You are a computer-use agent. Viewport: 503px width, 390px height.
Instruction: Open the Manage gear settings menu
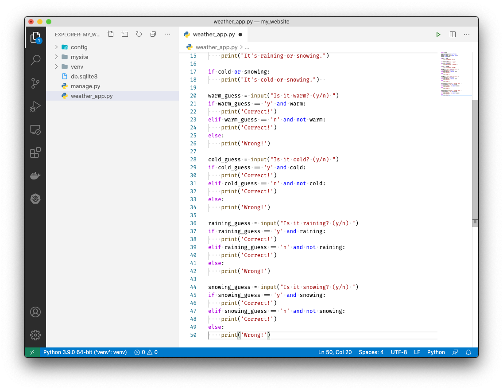(35, 335)
